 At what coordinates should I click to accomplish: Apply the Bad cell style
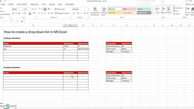point(130,9)
